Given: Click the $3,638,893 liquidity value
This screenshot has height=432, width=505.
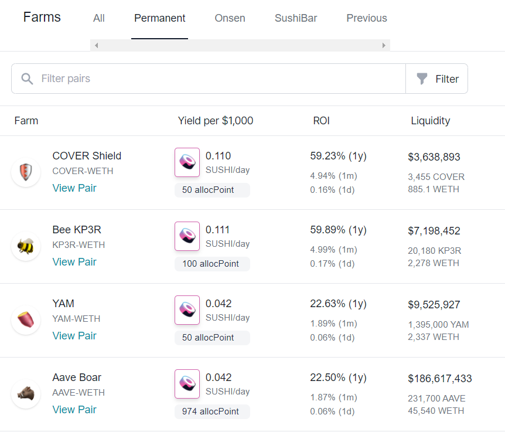Looking at the screenshot, I should tap(434, 157).
